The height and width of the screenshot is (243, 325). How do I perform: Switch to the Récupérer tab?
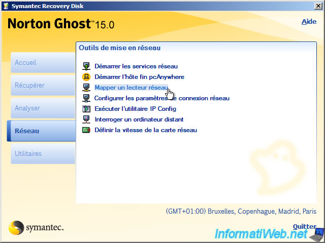(43, 85)
